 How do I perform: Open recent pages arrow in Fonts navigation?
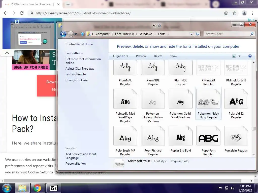[76, 34]
